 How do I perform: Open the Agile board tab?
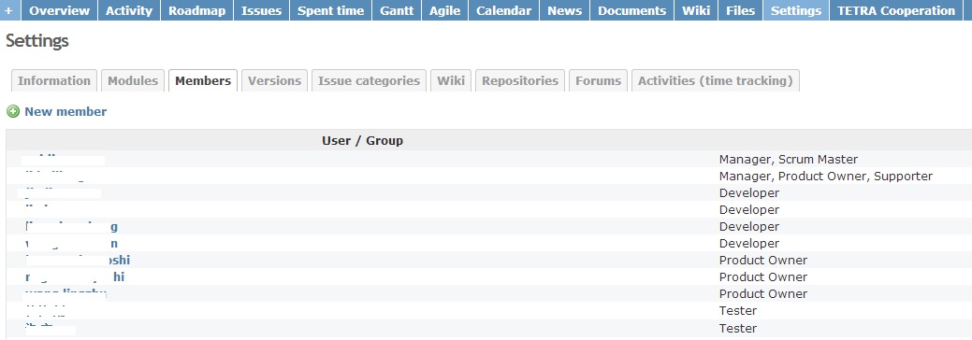445,10
